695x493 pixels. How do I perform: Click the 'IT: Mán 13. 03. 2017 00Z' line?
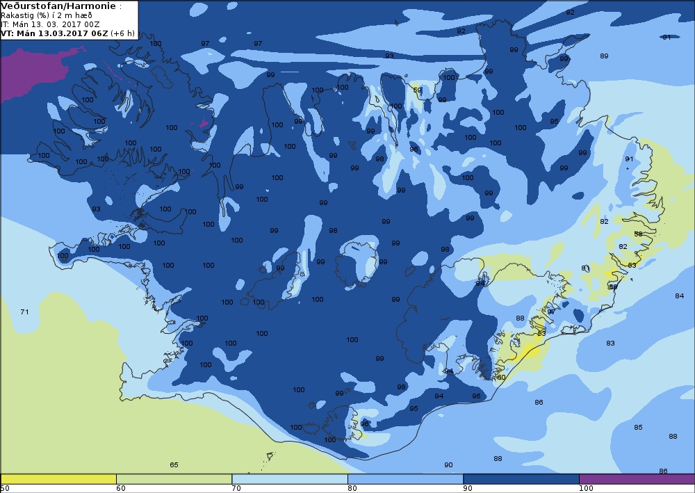[x=50, y=24]
